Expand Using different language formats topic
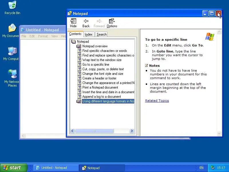This screenshot has width=229, height=172. 108,101
